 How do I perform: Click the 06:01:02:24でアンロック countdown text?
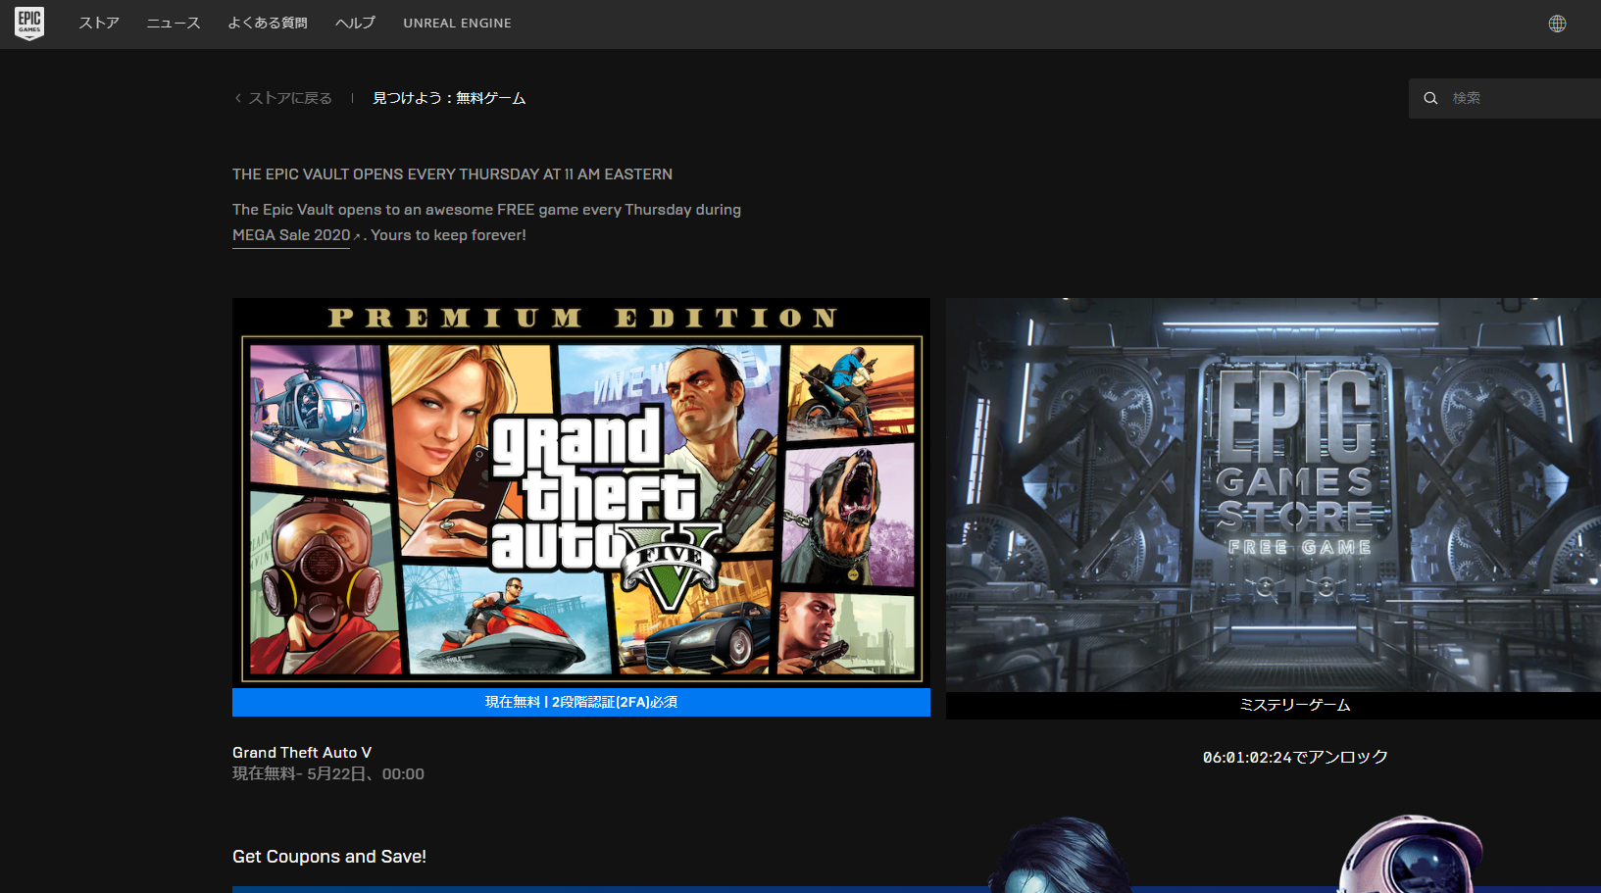1295,757
